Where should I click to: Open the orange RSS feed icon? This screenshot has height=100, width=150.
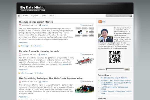[x=100, y=22]
